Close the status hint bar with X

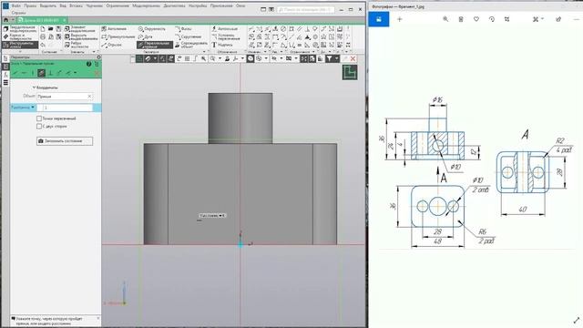pos(98,319)
